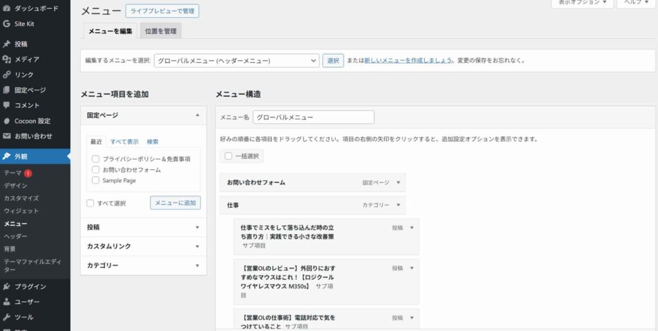Expand お問い合わせフォーム menu item settings arrow
This screenshot has width=658, height=331.
point(398,183)
